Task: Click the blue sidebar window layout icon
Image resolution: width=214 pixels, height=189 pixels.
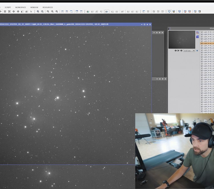Action: pyautogui.click(x=144, y=11)
